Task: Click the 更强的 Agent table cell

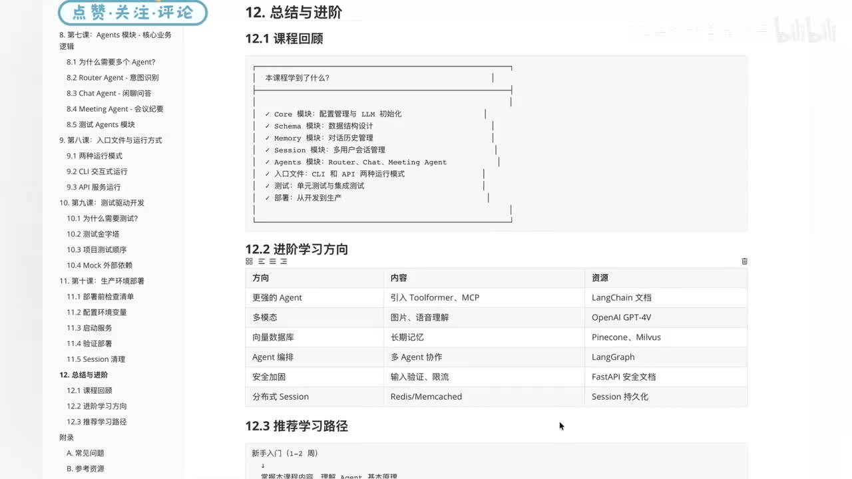Action: pyautogui.click(x=314, y=297)
